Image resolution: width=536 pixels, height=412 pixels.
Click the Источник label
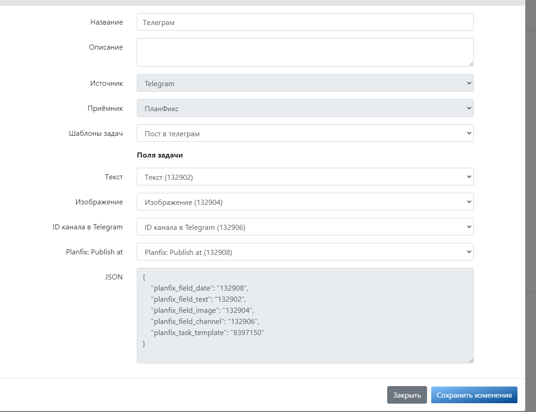tap(107, 83)
